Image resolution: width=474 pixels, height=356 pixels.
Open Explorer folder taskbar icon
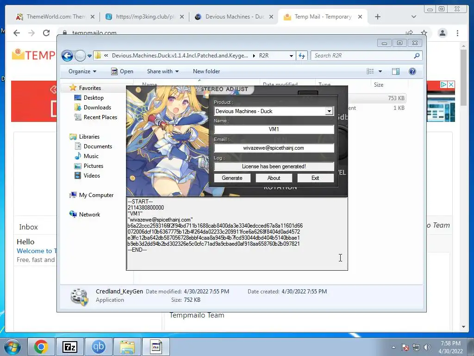pyautogui.click(x=127, y=347)
